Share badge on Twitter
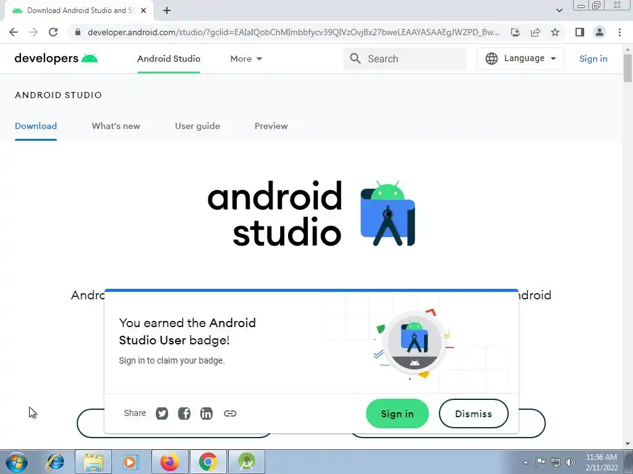Viewport: 633px width, 474px height. 162,414
